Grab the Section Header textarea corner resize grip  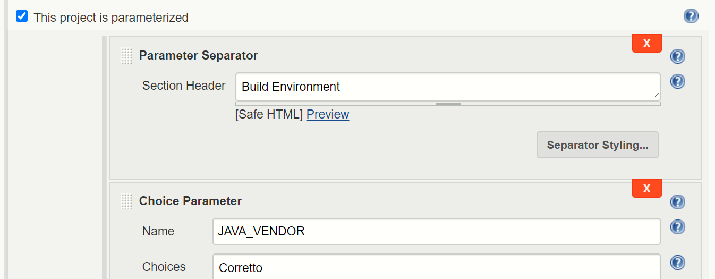[x=656, y=96]
